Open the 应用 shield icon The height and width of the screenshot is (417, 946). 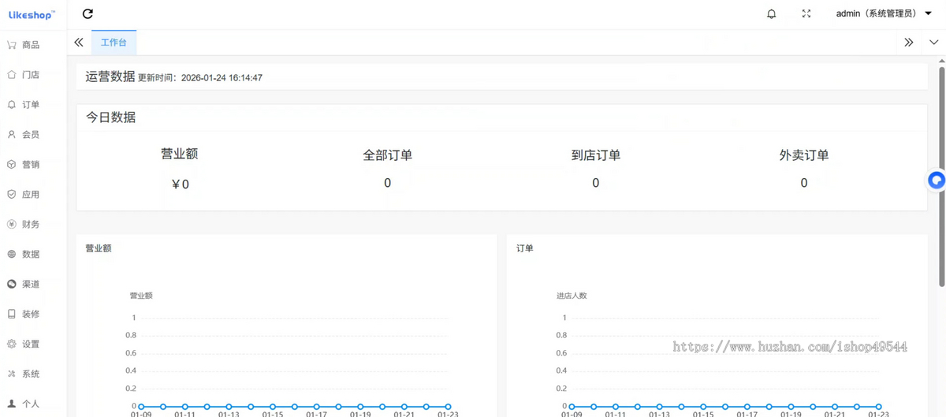click(12, 195)
